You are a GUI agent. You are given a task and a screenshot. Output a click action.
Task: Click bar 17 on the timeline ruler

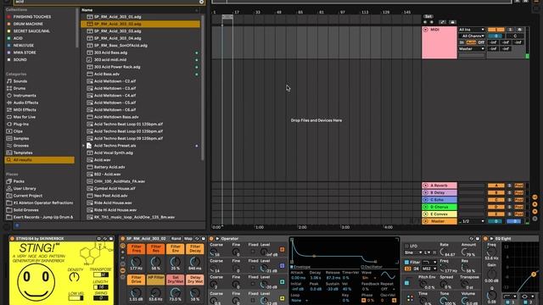(237, 12)
